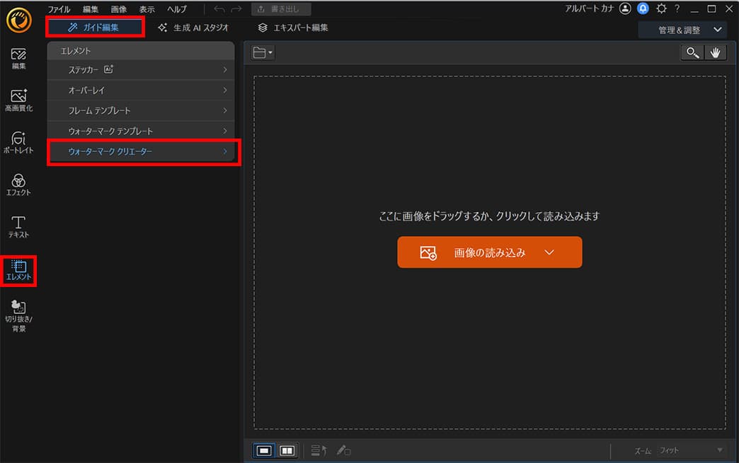Expand the ステッカー chevron

225,70
